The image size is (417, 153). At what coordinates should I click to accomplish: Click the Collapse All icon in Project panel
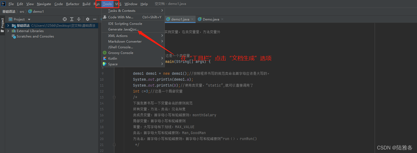coord(79,19)
